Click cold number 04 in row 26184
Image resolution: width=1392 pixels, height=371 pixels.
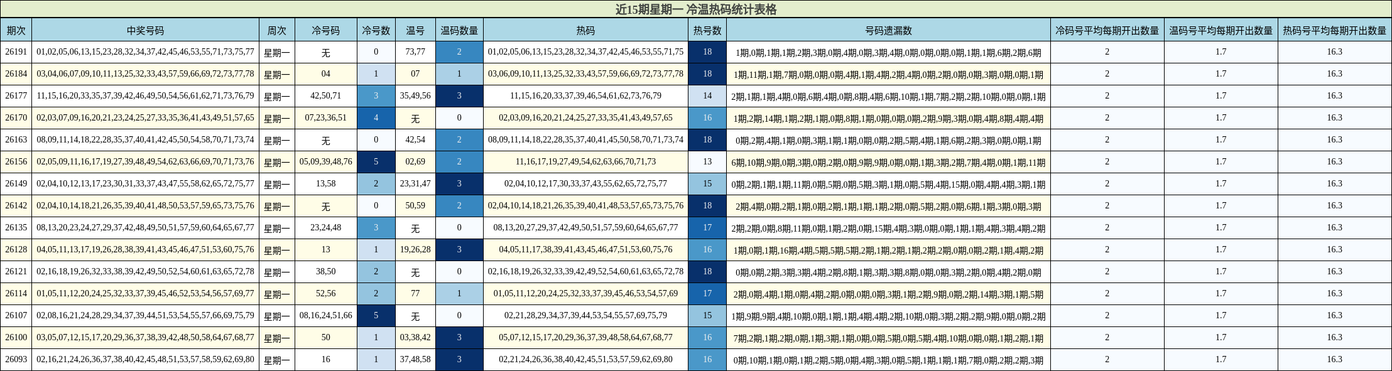[326, 74]
